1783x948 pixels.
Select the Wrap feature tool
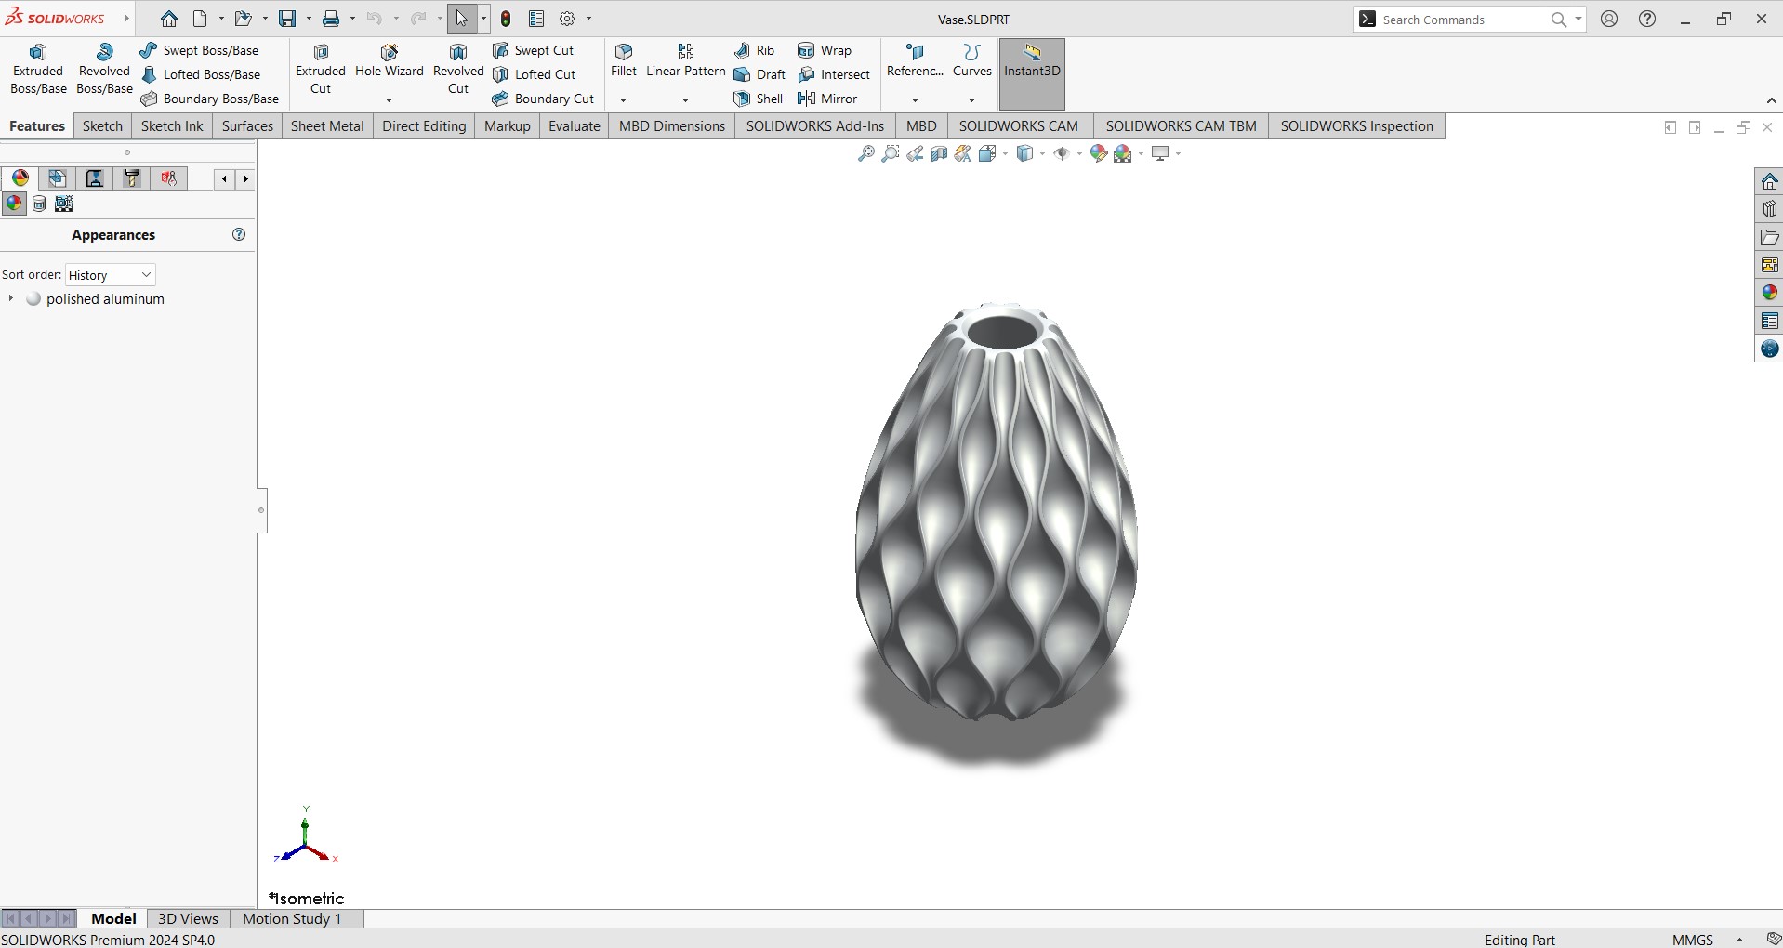tap(825, 50)
